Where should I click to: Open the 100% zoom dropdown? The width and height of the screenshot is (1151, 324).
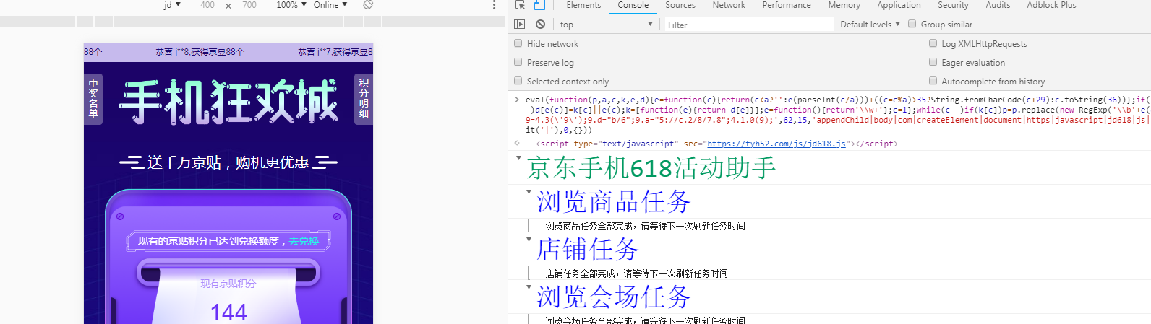point(291,5)
